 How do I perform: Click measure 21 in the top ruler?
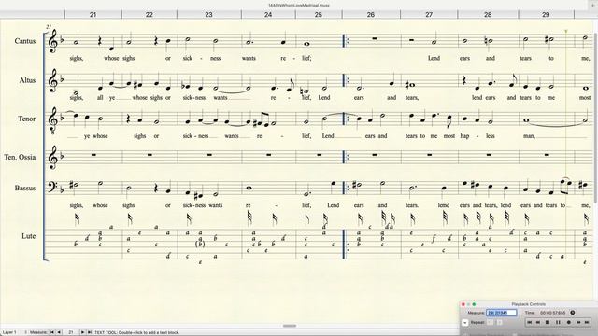[93, 15]
